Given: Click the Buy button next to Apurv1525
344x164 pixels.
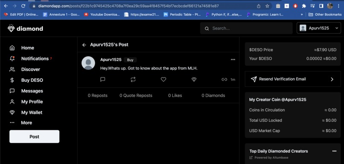Looking at the screenshot, I should click(x=130, y=60).
